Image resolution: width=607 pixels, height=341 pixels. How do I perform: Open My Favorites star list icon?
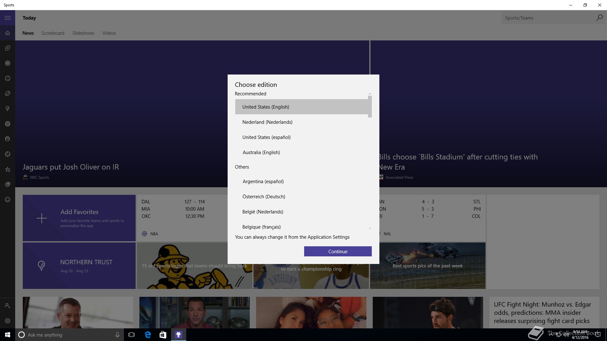click(8, 169)
